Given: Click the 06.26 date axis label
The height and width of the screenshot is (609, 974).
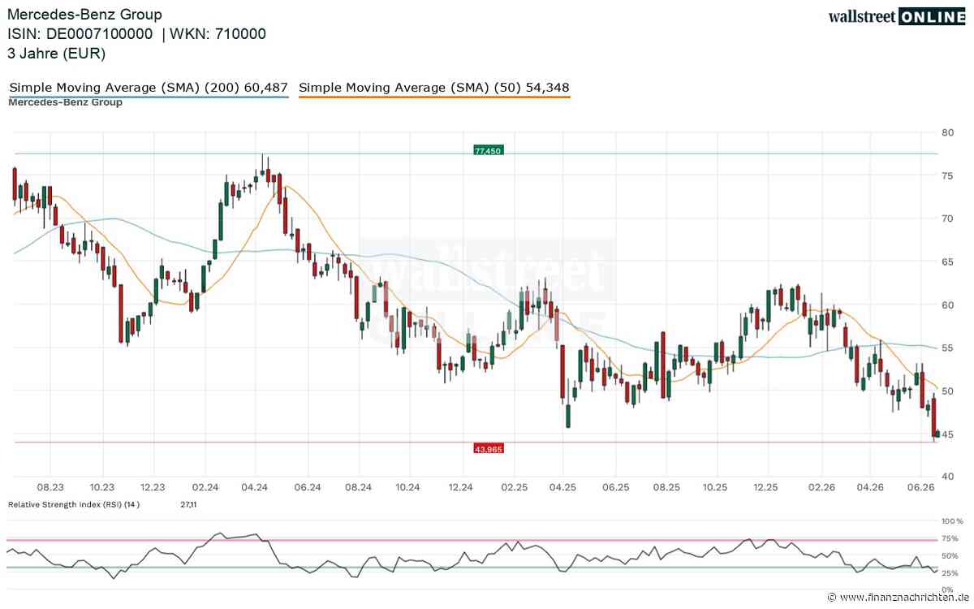Looking at the screenshot, I should click(921, 487).
